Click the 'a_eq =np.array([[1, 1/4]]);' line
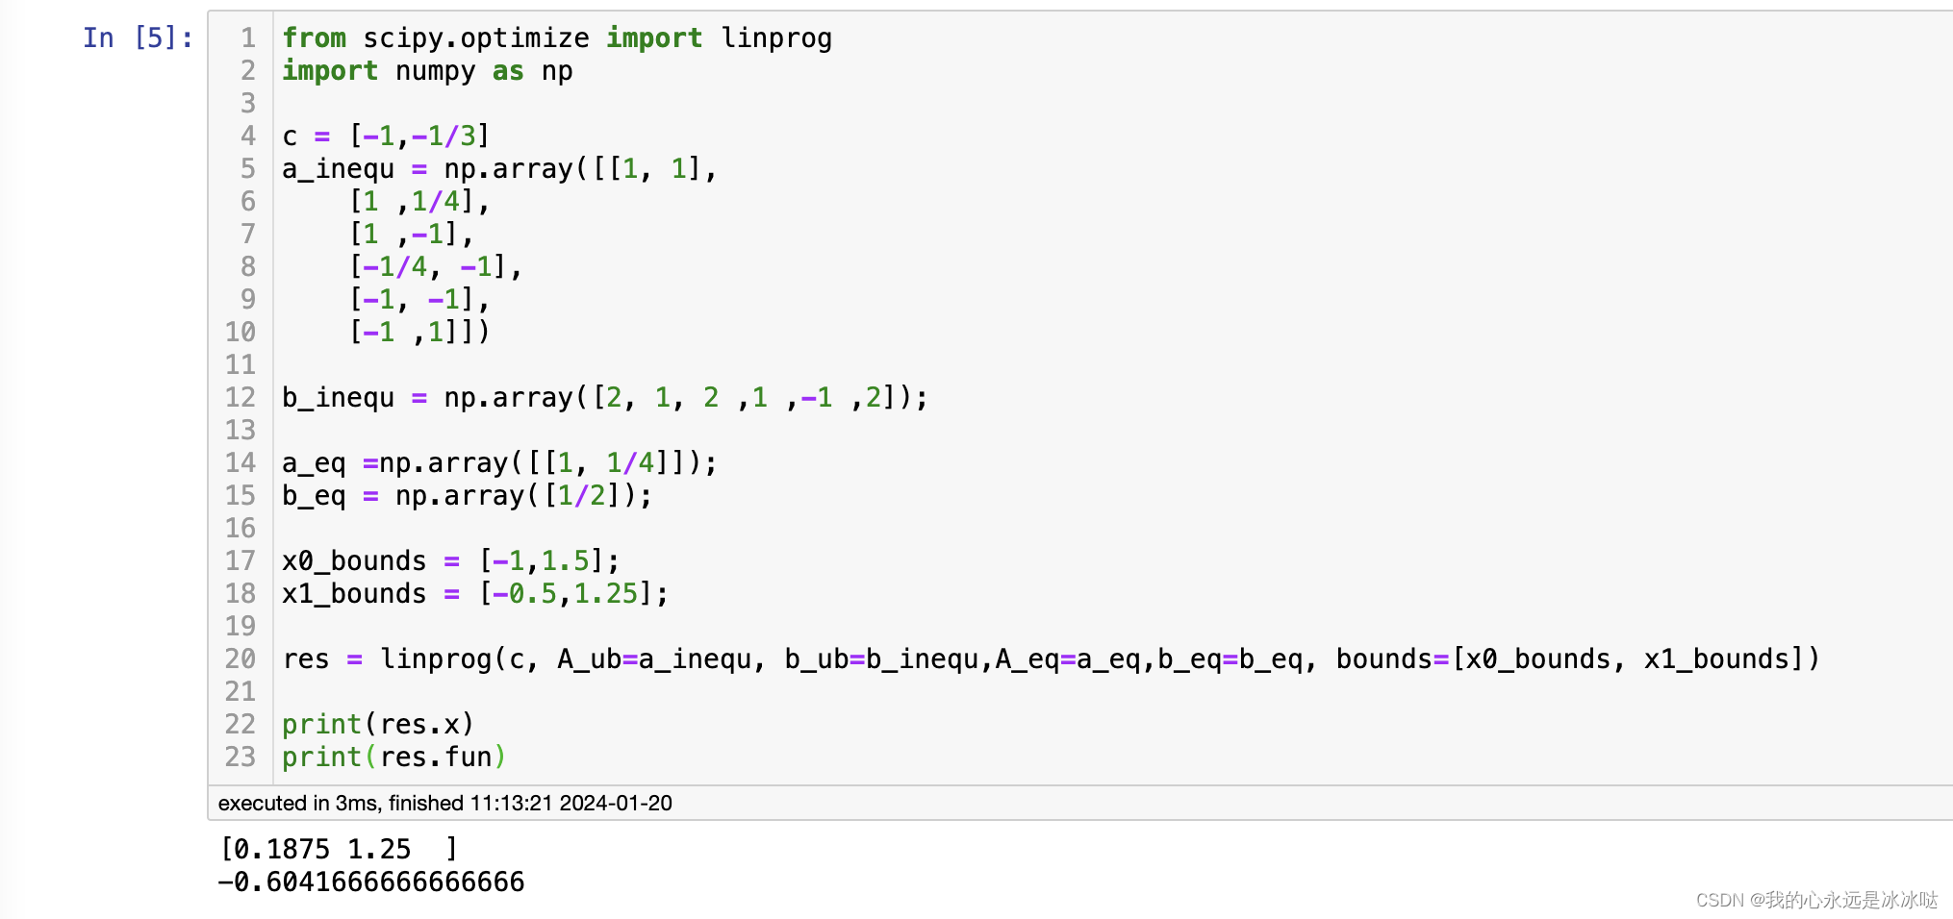This screenshot has height=919, width=1953. click(x=500, y=463)
